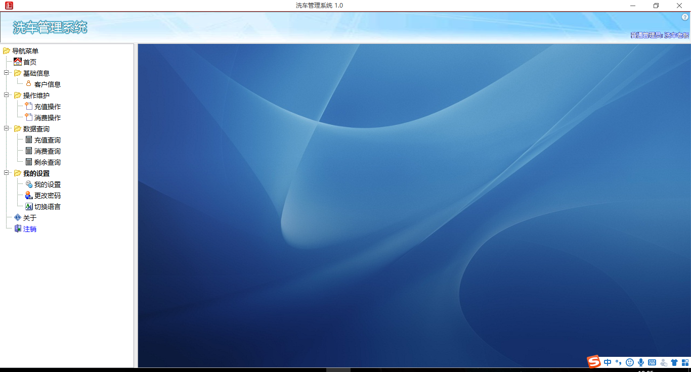
Task: Select the 数据查询 folder label
Action: click(36, 129)
